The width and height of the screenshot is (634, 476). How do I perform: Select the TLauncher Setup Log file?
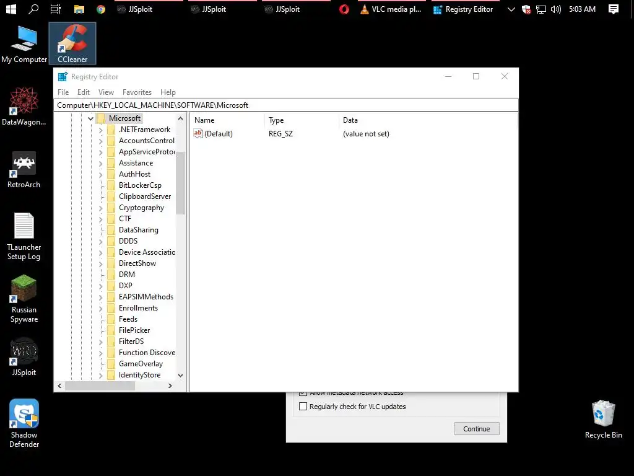pos(24,236)
